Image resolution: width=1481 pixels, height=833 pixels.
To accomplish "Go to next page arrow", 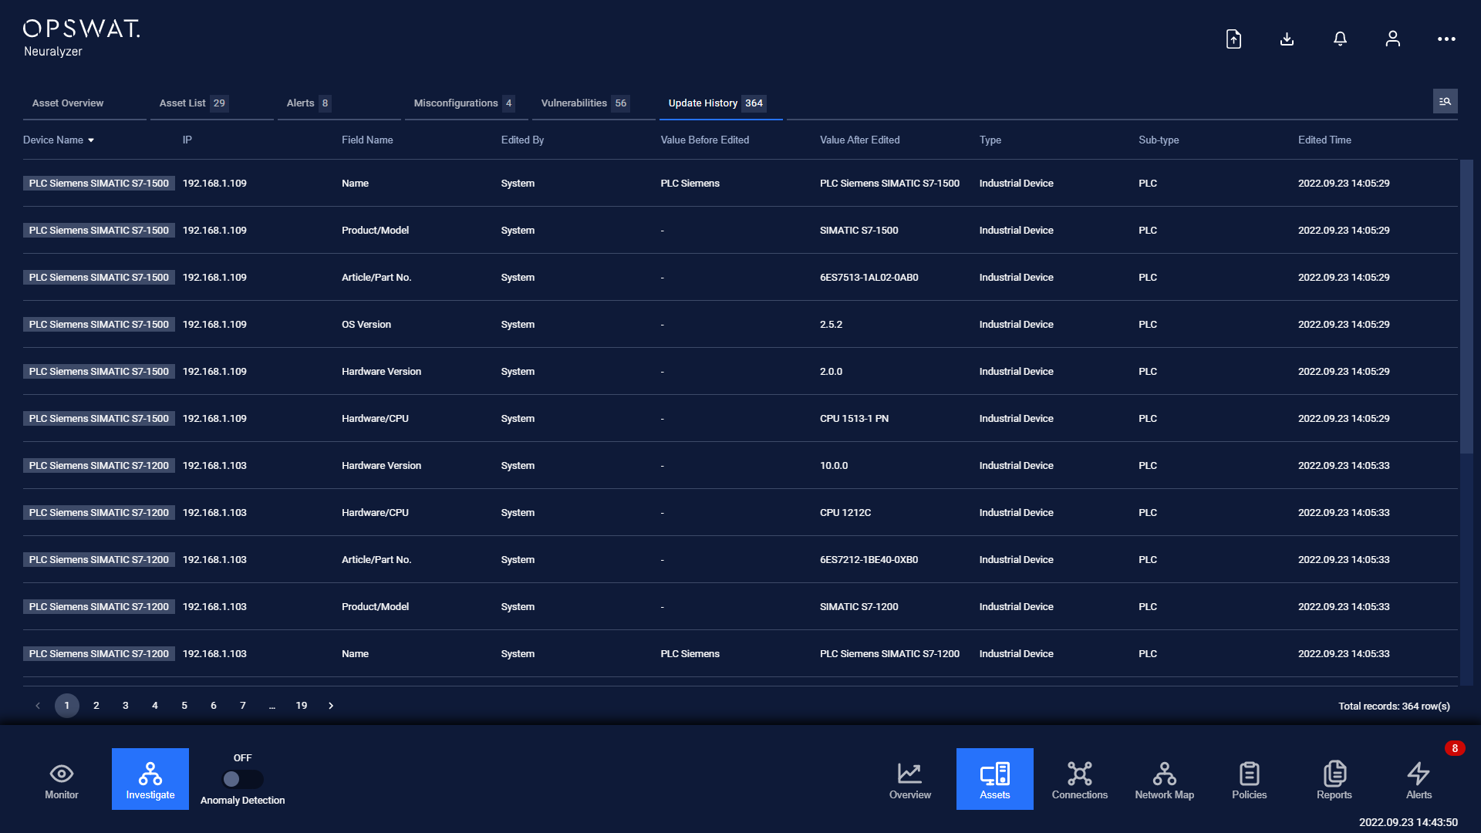I will click(331, 706).
